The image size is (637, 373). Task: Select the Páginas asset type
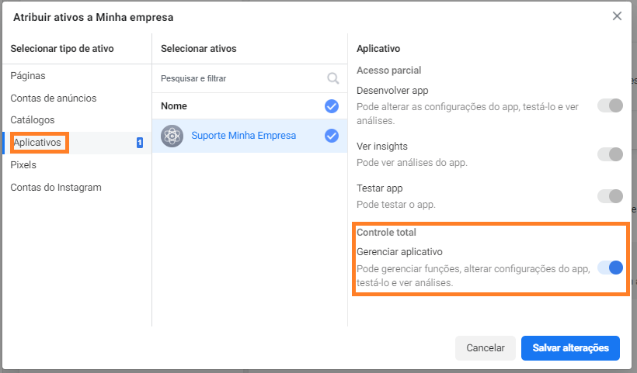point(28,76)
